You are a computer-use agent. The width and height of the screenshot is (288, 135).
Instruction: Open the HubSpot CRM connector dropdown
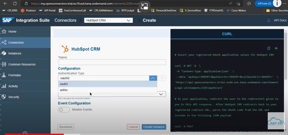click(108, 20)
